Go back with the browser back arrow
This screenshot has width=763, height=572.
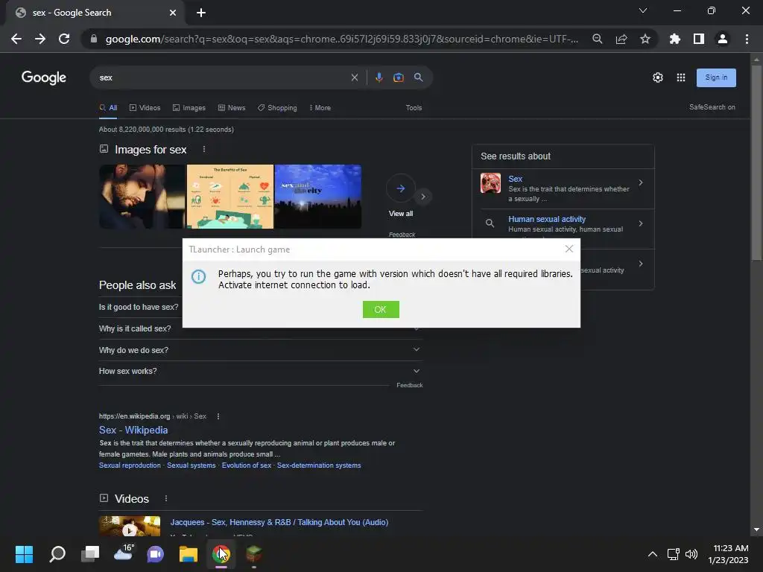[16, 39]
